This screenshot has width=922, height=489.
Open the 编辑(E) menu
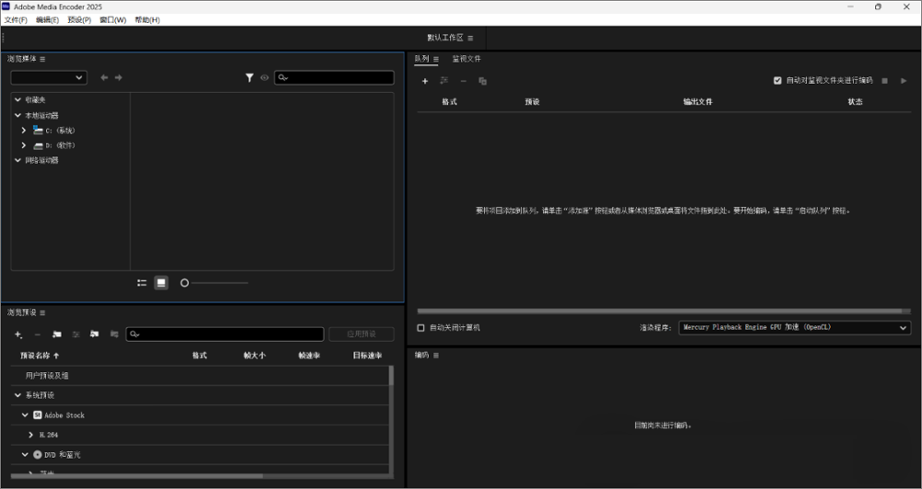[47, 20]
